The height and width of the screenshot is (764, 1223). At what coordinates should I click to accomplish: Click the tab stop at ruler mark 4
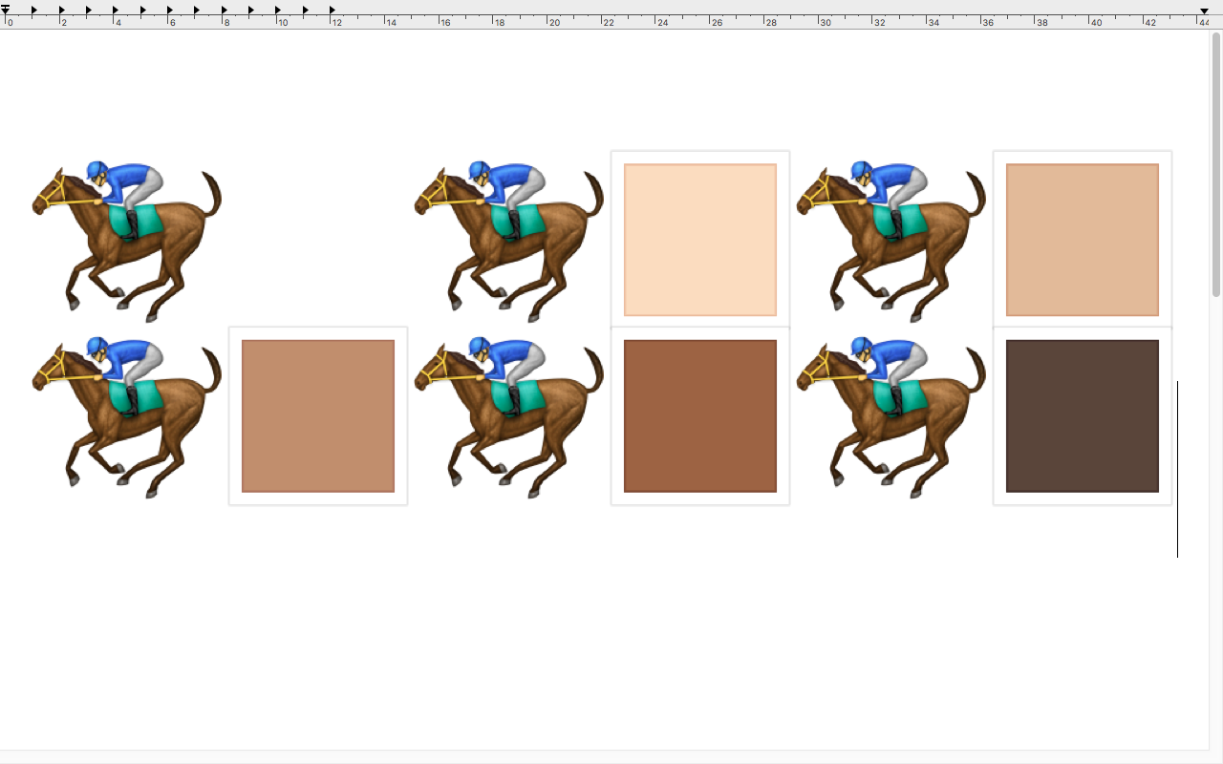[117, 11]
